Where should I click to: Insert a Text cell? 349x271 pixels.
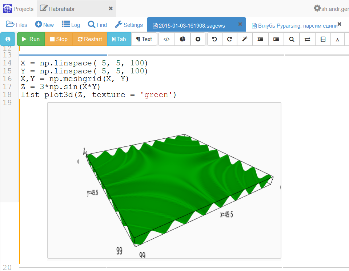point(144,39)
